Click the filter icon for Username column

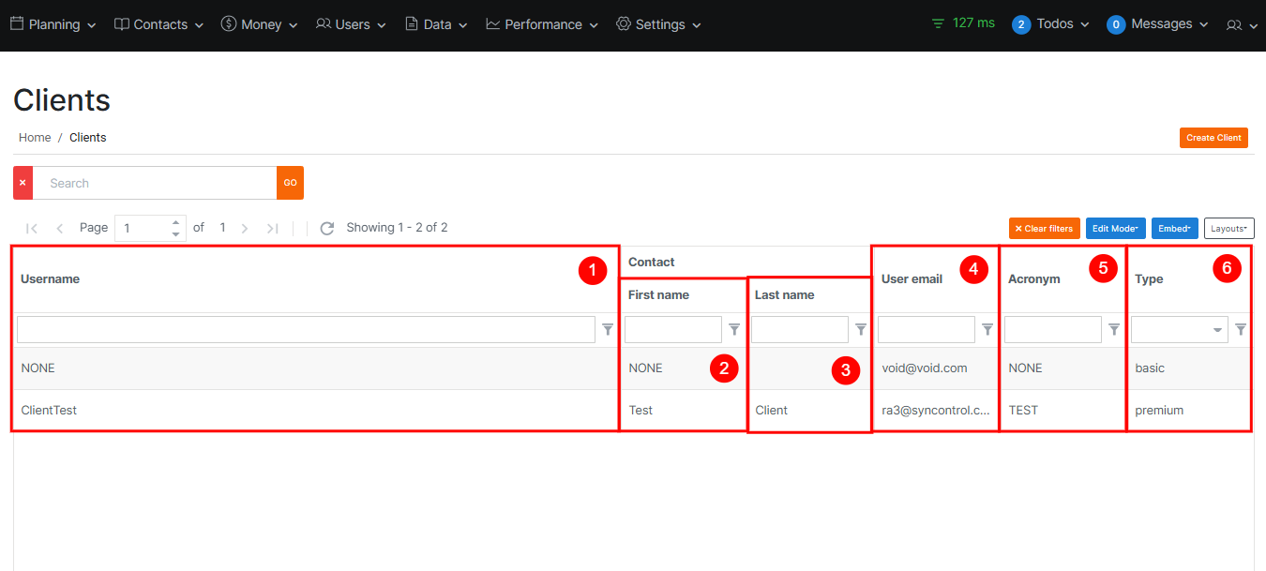(x=608, y=329)
